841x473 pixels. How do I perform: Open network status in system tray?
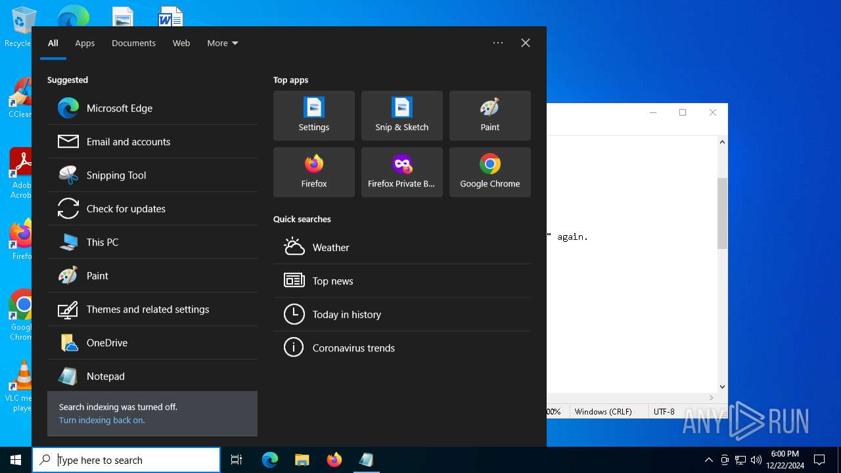pyautogui.click(x=740, y=460)
